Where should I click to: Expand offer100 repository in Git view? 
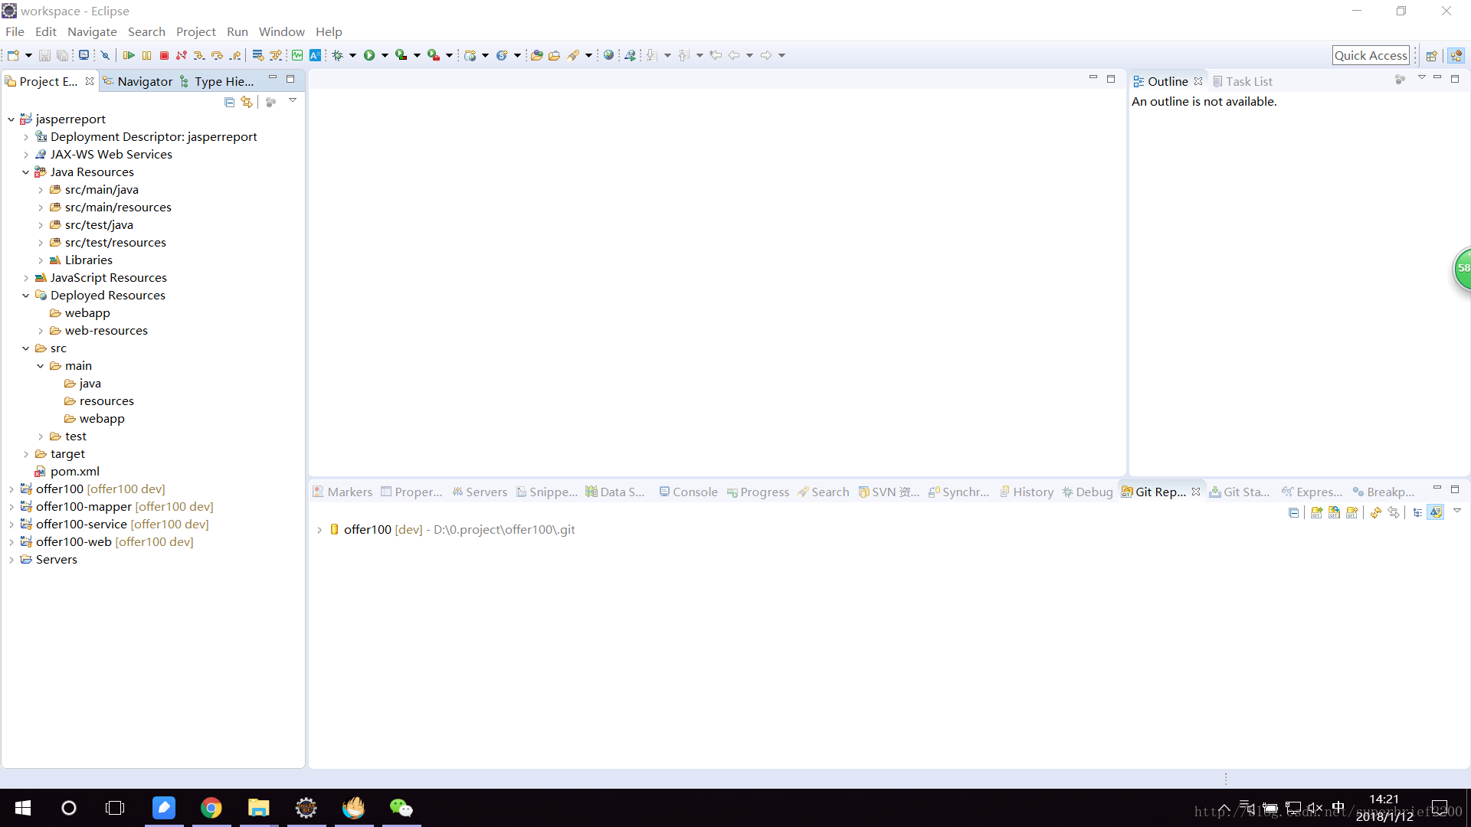tap(319, 530)
